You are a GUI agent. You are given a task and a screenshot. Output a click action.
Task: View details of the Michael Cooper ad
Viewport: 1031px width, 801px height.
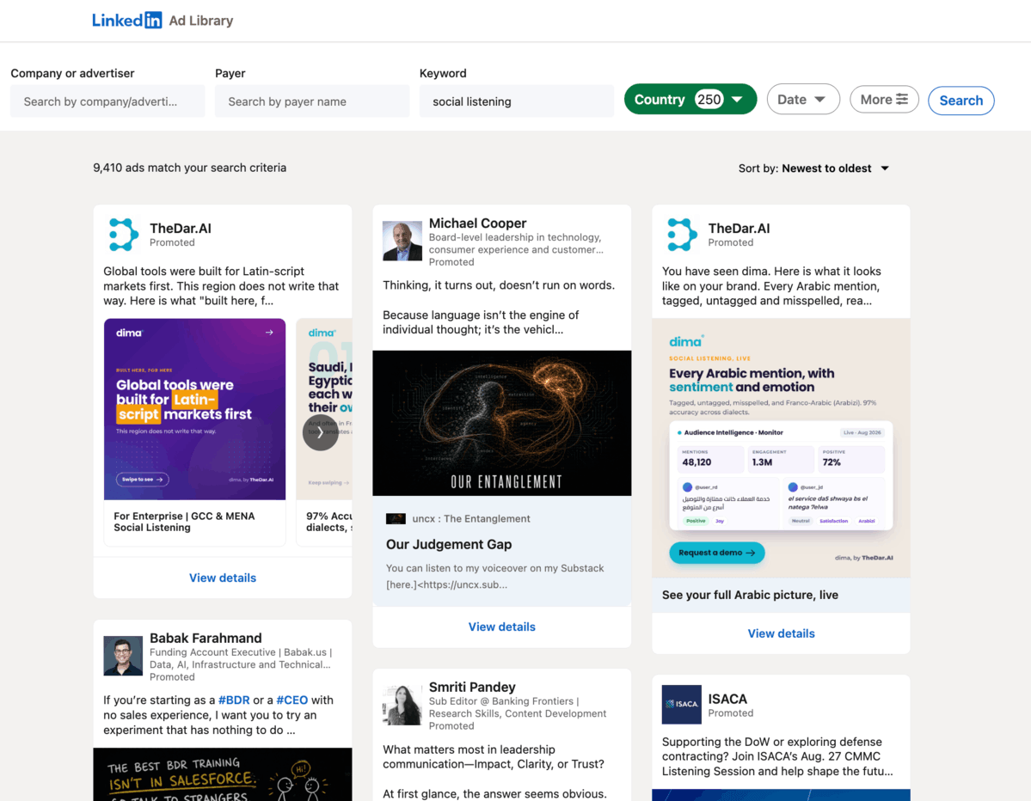click(501, 627)
